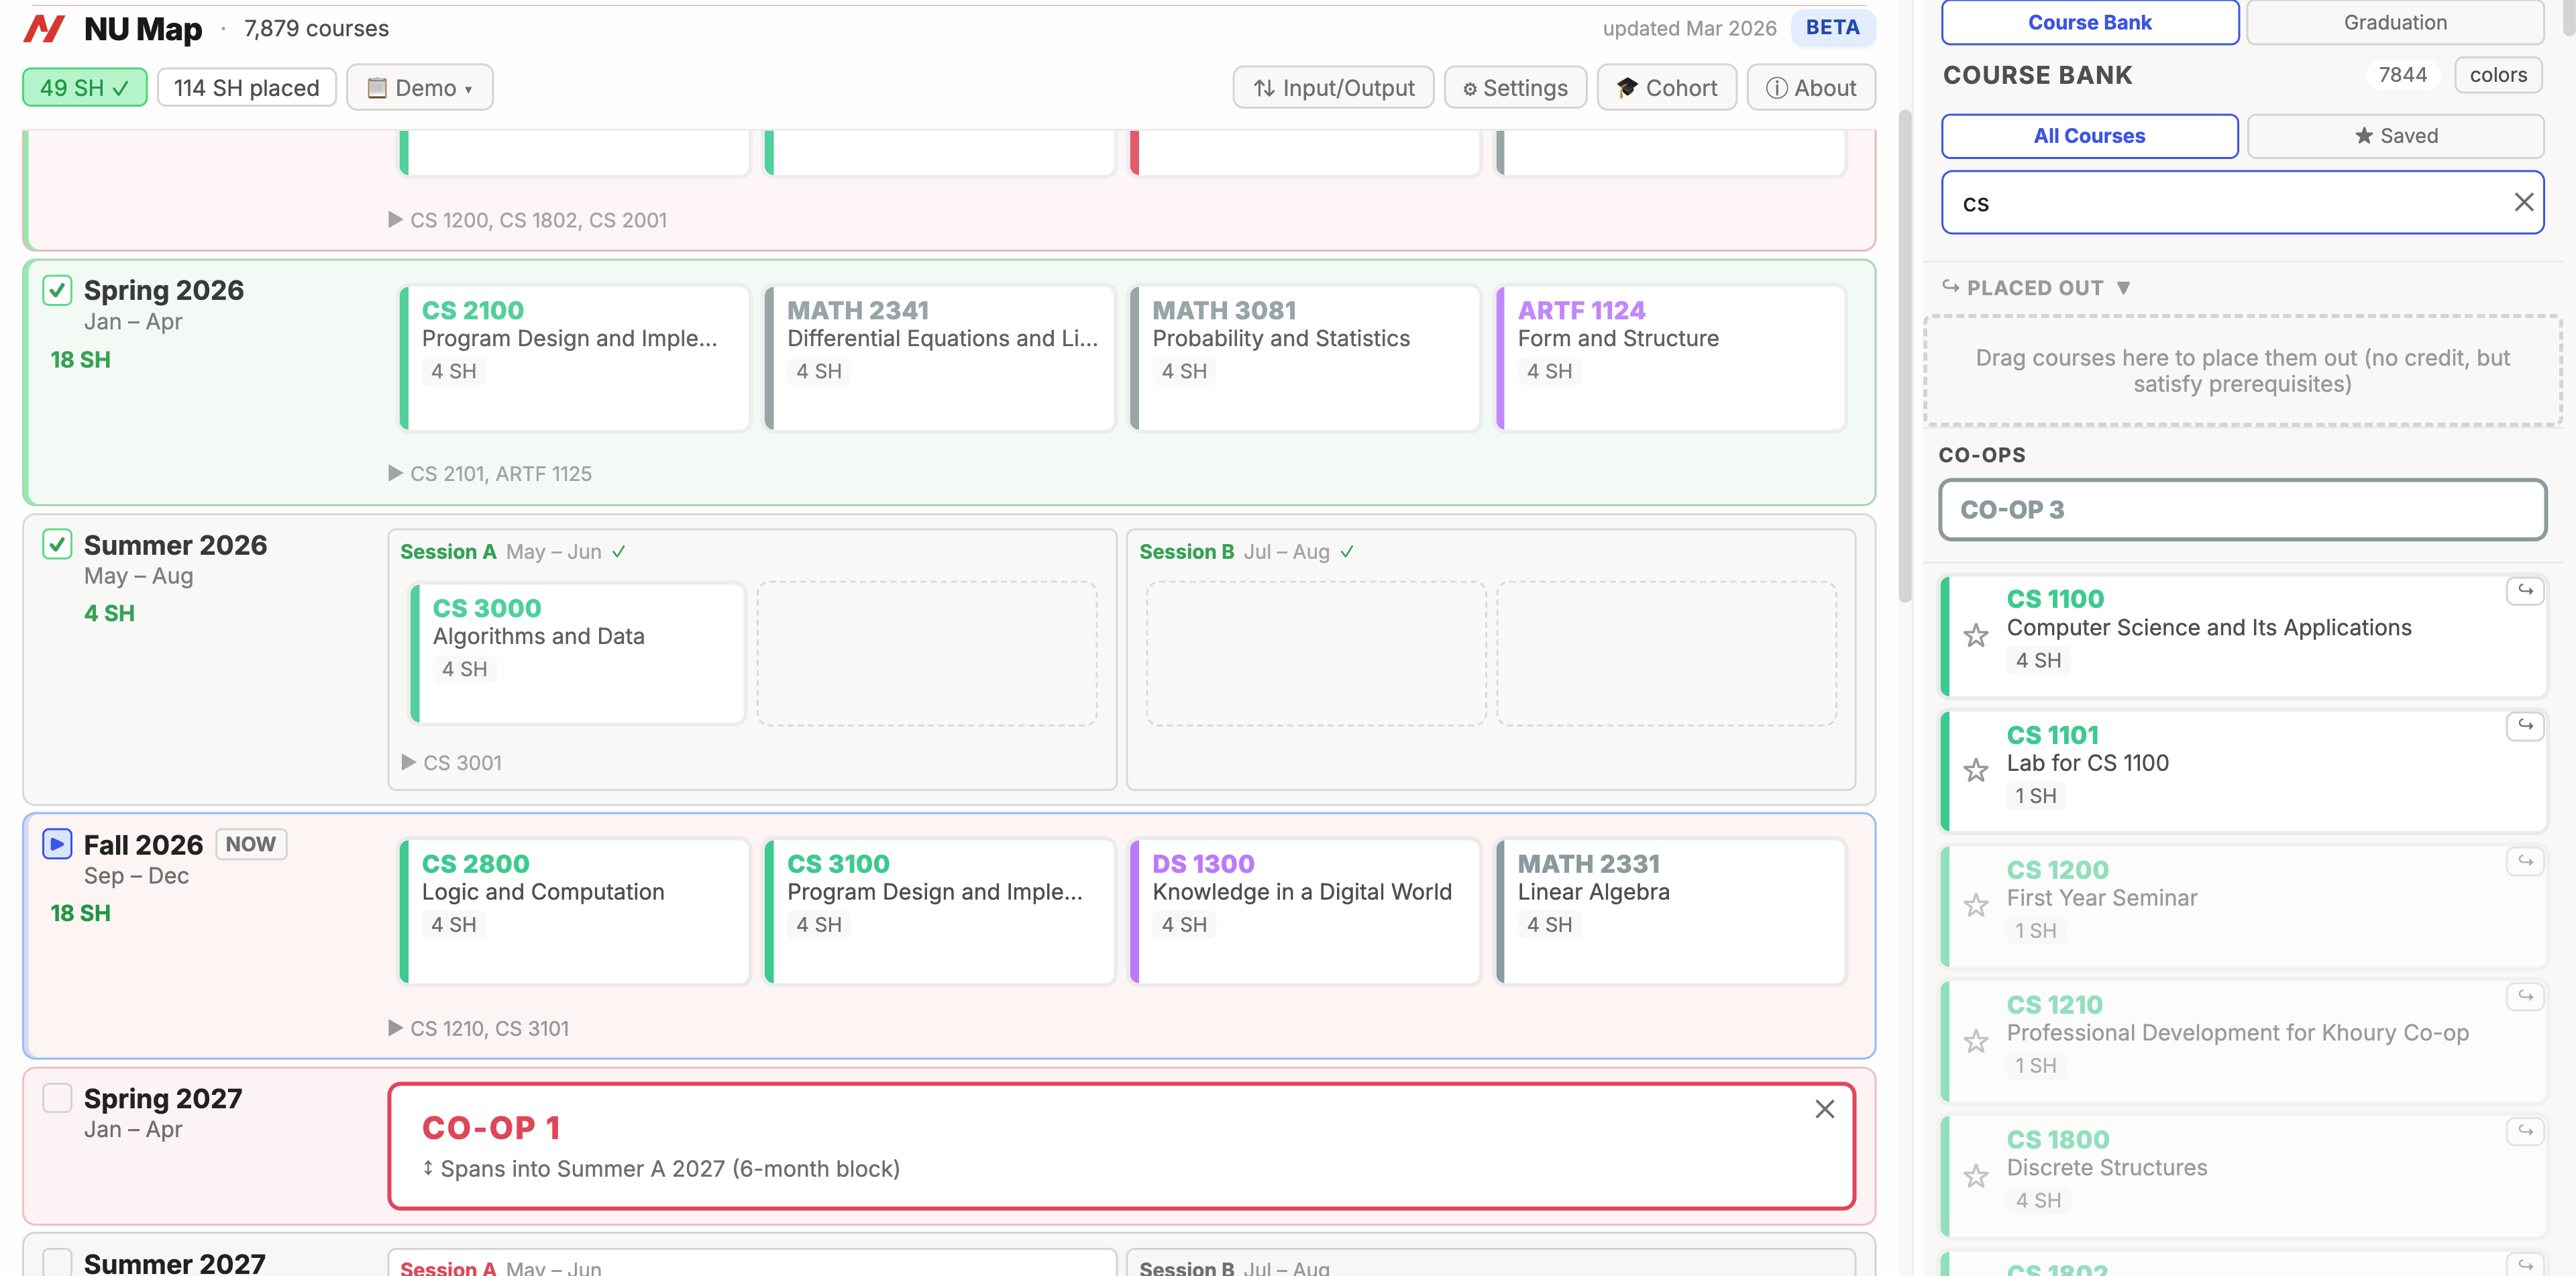Place out CS 1800 using arrow icon
The image size is (2576, 1276).
point(2524,1131)
